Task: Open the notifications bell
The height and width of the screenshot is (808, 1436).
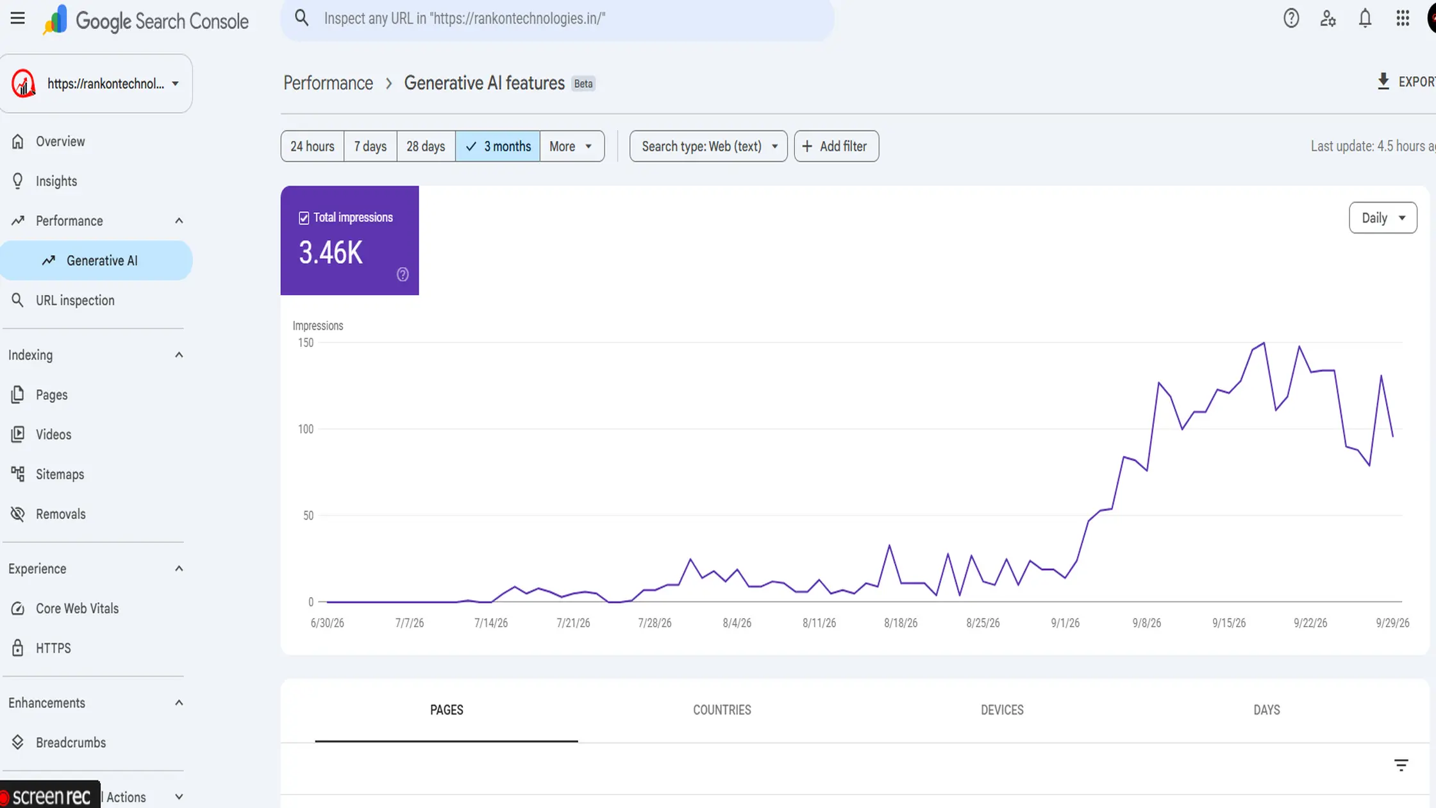Action: tap(1365, 19)
